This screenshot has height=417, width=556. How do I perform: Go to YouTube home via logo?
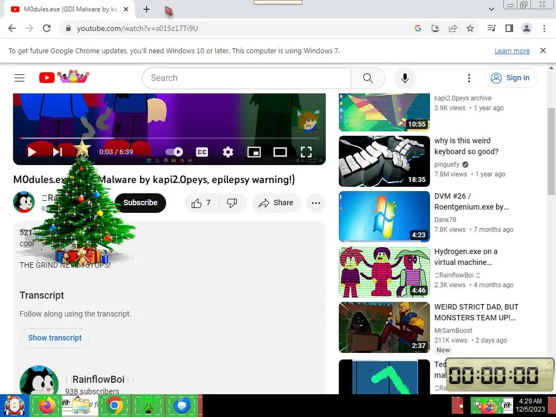tap(64, 77)
